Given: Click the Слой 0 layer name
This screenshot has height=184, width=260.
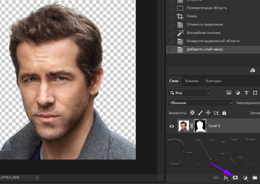Looking at the screenshot, I should (214, 126).
